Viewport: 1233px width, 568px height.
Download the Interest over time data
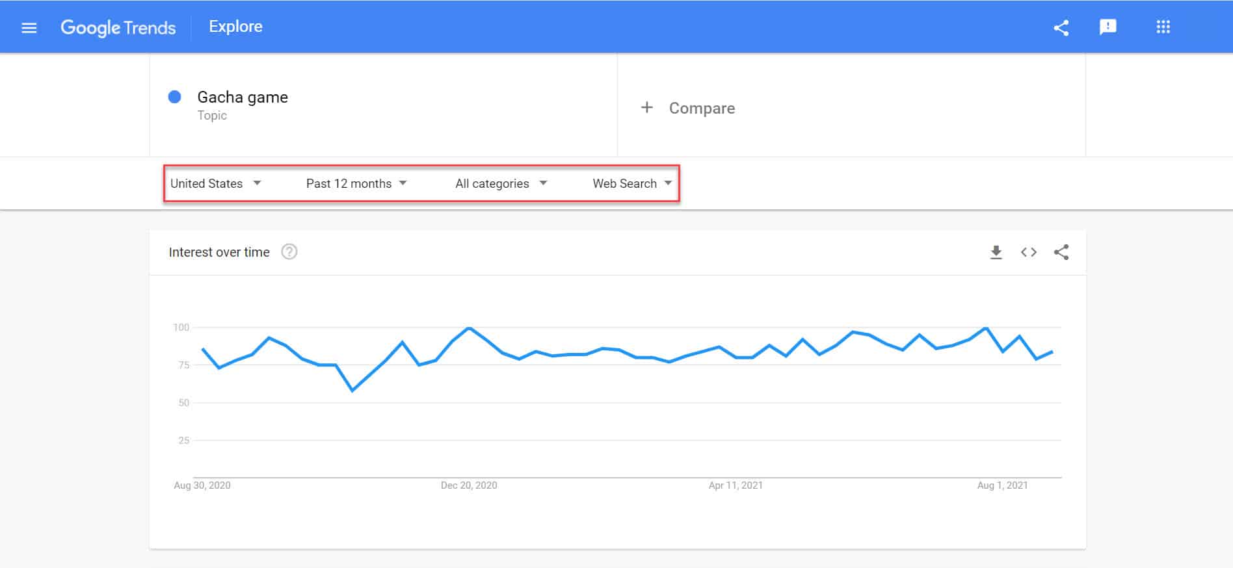click(996, 252)
